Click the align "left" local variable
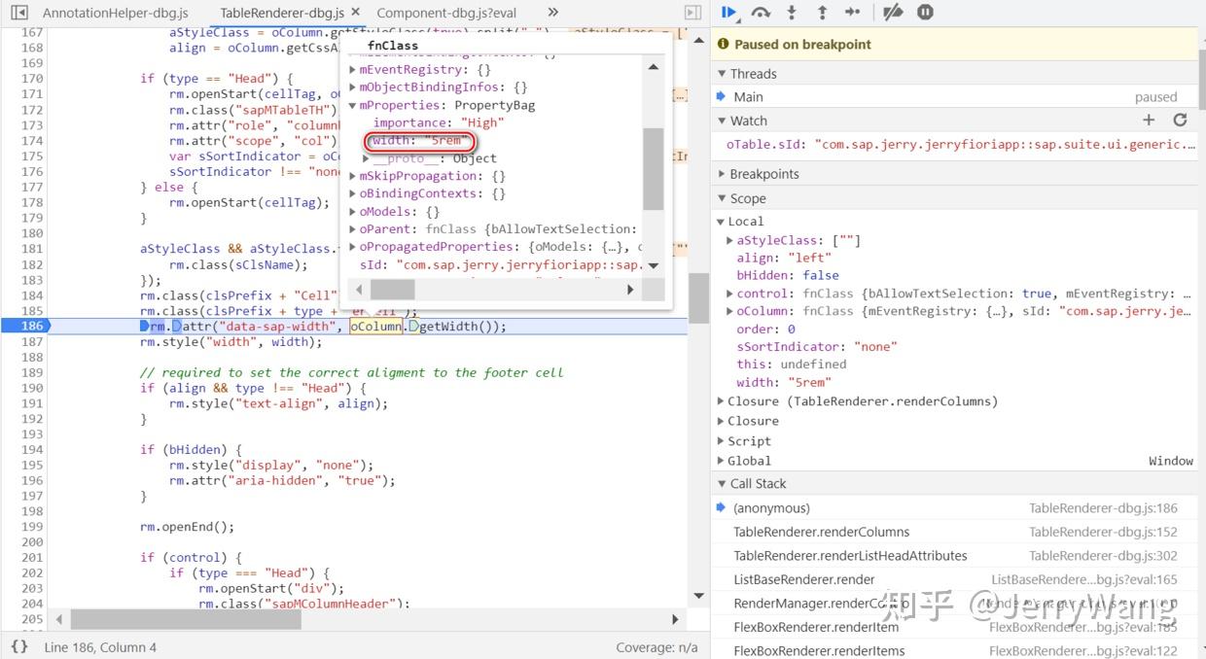 coord(784,258)
